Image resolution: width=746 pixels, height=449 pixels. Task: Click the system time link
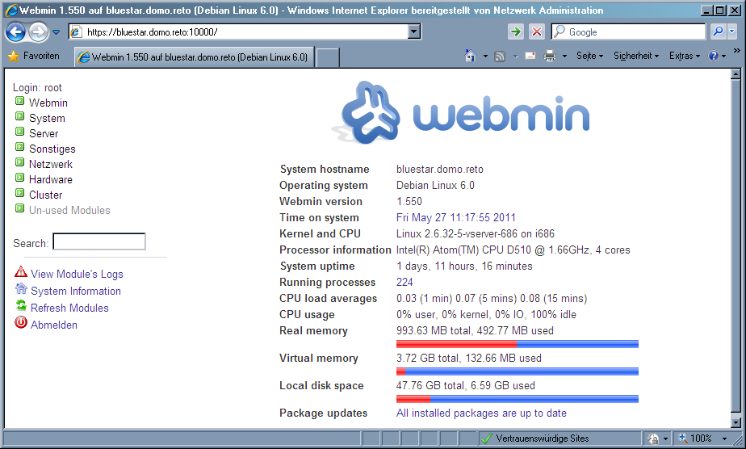point(455,217)
